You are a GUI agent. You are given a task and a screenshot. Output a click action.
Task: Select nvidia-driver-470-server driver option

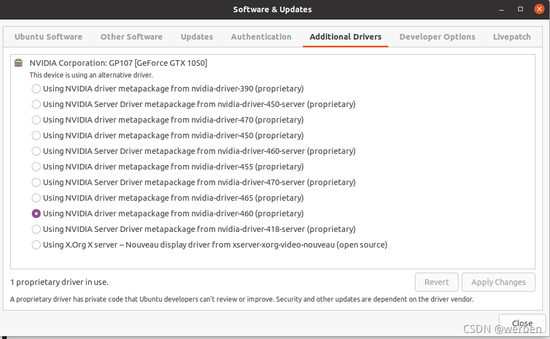point(36,182)
